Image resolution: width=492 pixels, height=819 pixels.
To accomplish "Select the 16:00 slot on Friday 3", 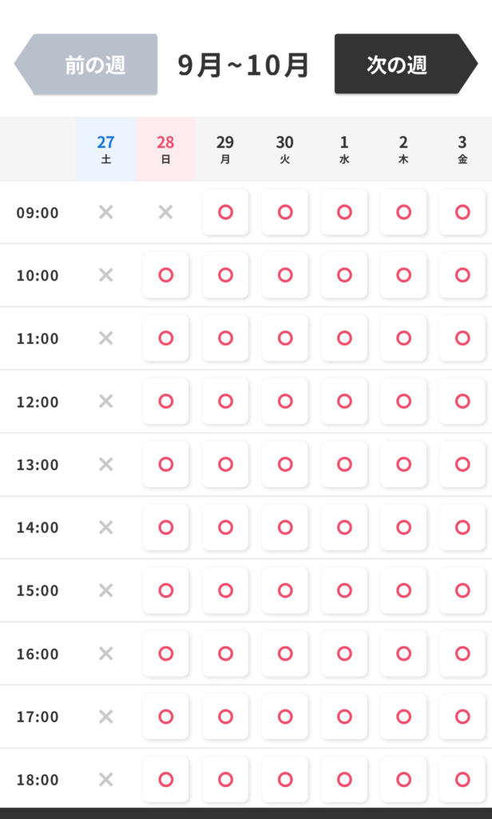I will 462,653.
